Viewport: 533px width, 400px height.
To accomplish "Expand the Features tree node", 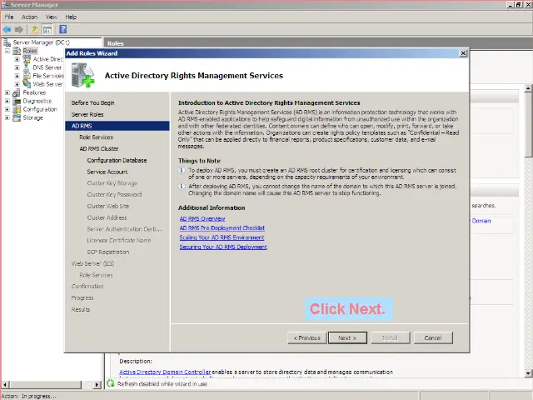I will click(x=7, y=92).
